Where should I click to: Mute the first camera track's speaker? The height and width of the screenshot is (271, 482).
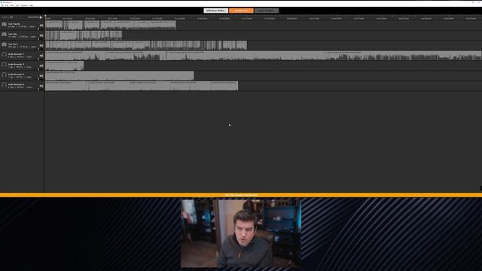click(x=41, y=26)
